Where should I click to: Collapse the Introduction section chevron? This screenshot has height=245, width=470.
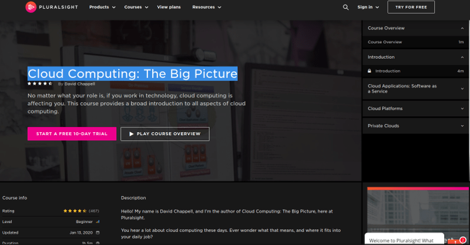tap(462, 57)
